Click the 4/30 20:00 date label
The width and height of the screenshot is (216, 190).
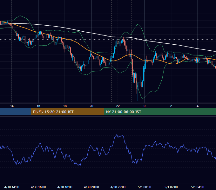point(91,187)
